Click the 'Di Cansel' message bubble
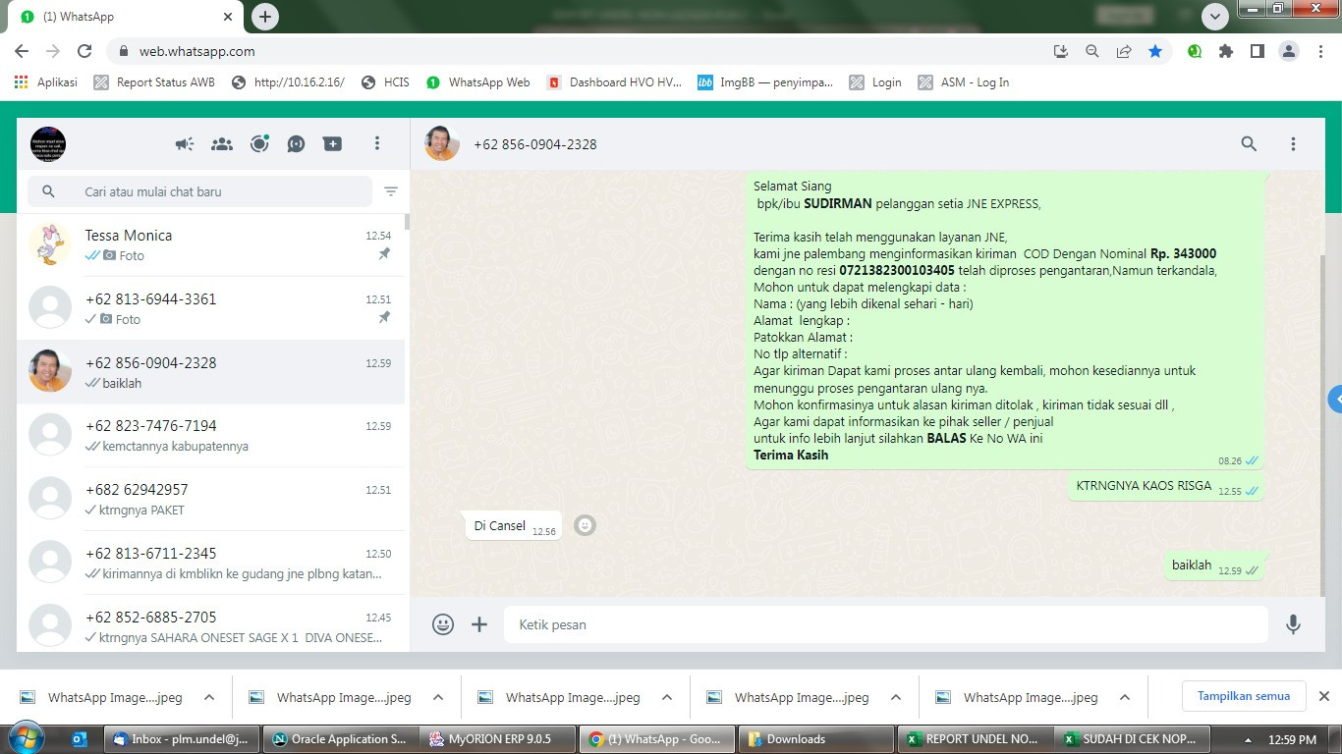 514,526
